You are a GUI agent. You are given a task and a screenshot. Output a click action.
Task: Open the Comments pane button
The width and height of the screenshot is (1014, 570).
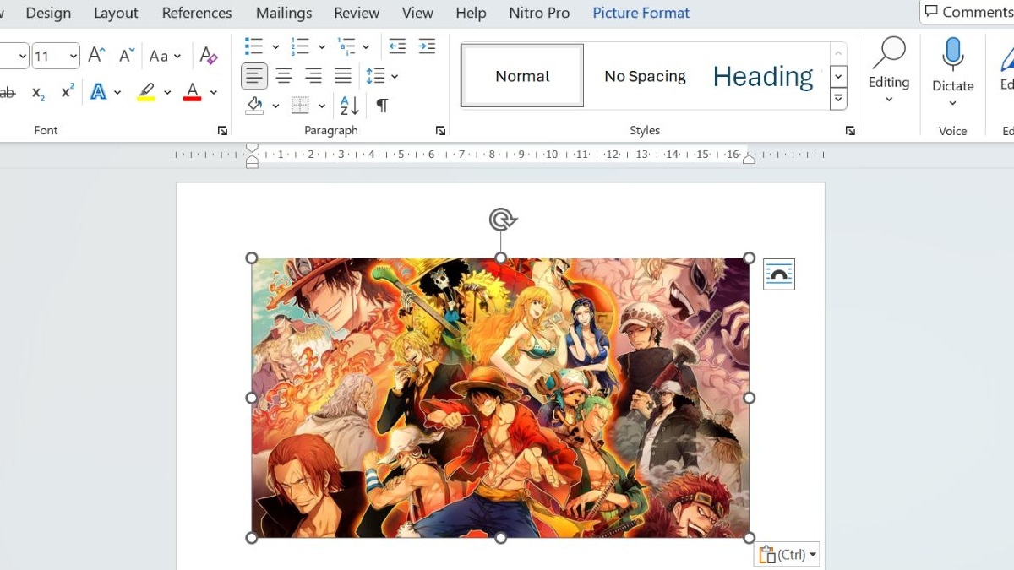point(968,12)
